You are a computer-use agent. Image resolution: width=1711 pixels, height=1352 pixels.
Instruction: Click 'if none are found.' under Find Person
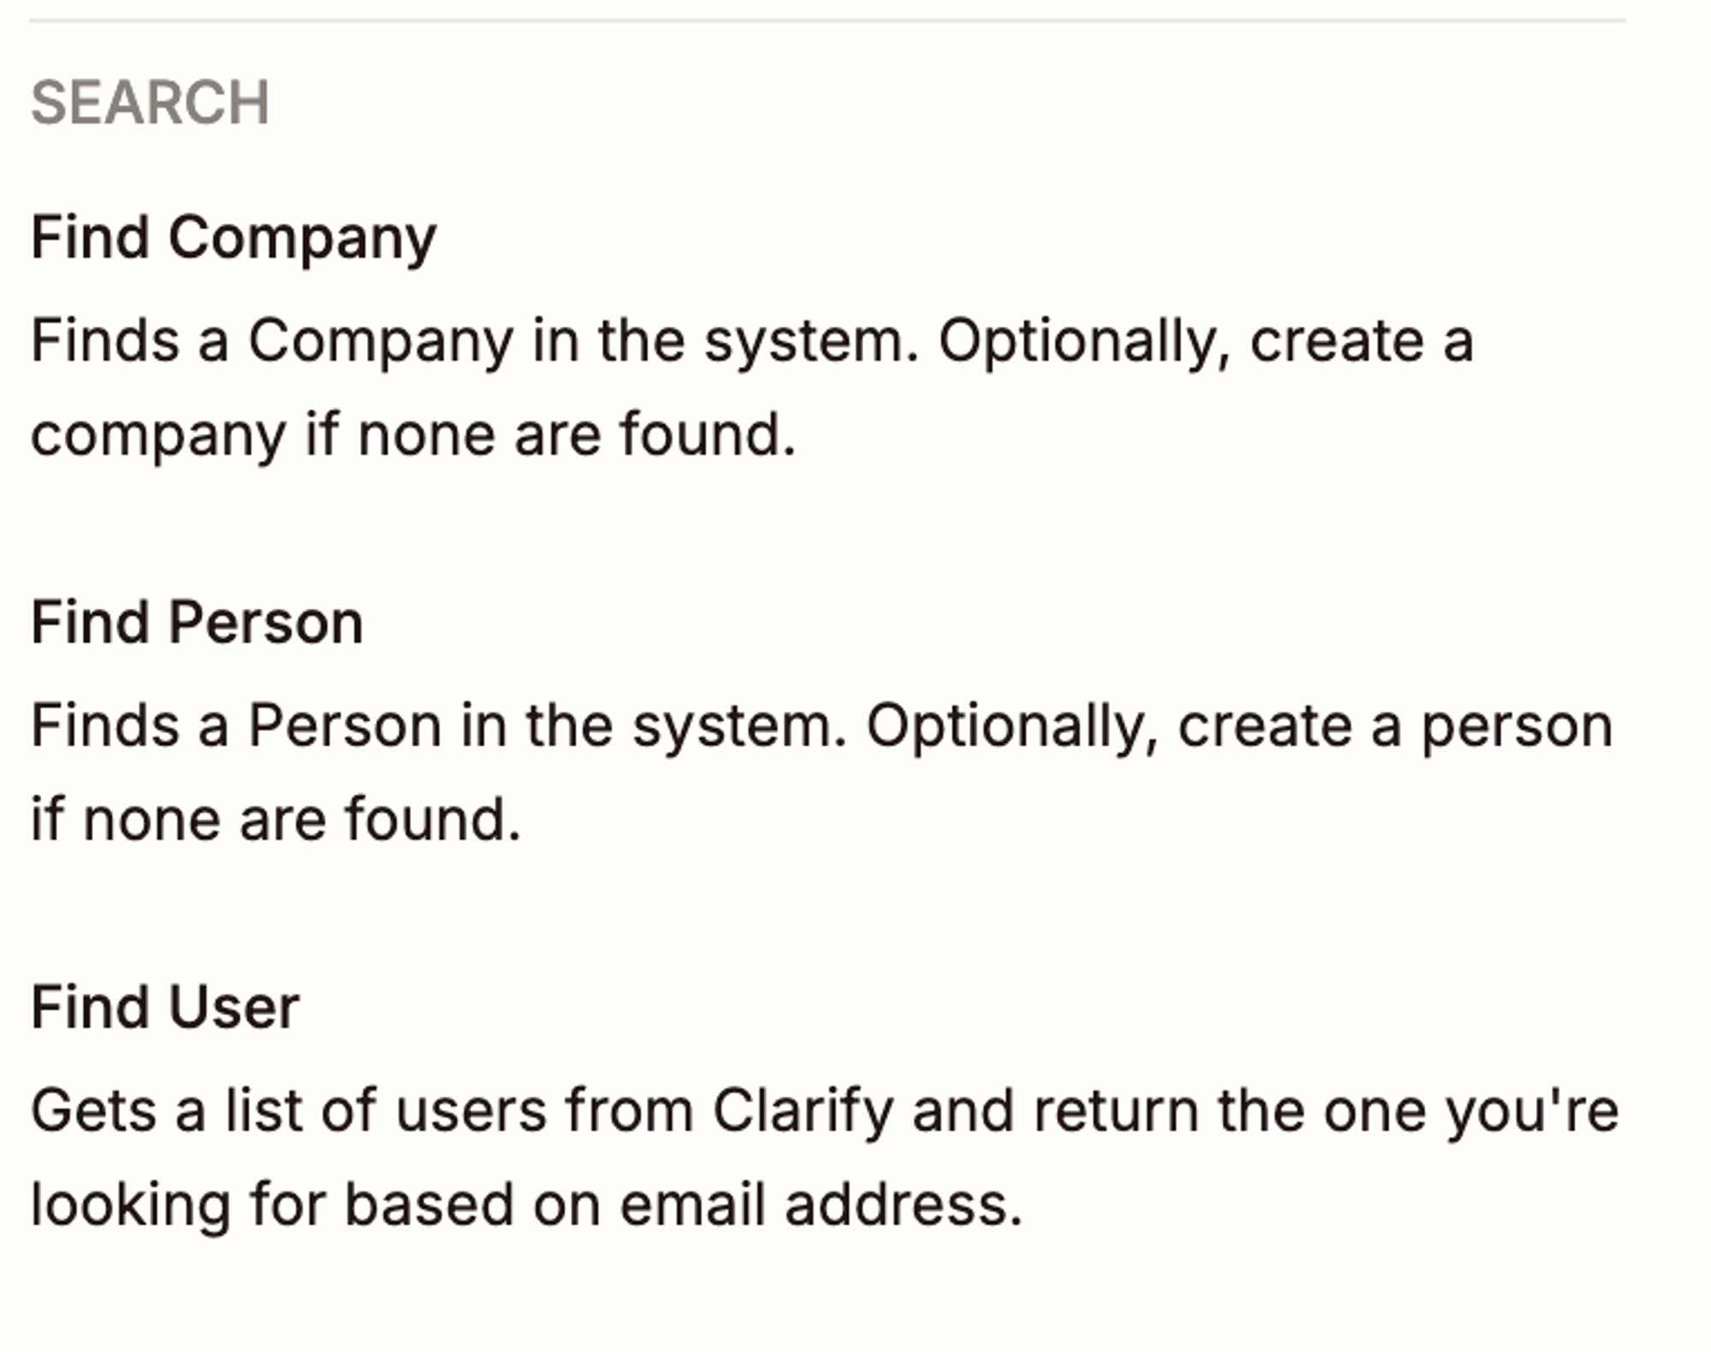click(x=276, y=821)
